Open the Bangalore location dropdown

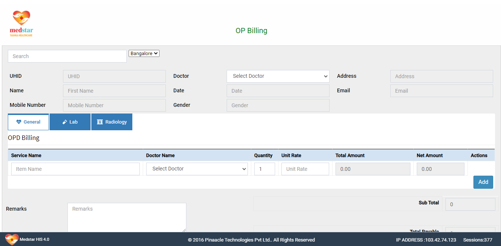pos(144,54)
